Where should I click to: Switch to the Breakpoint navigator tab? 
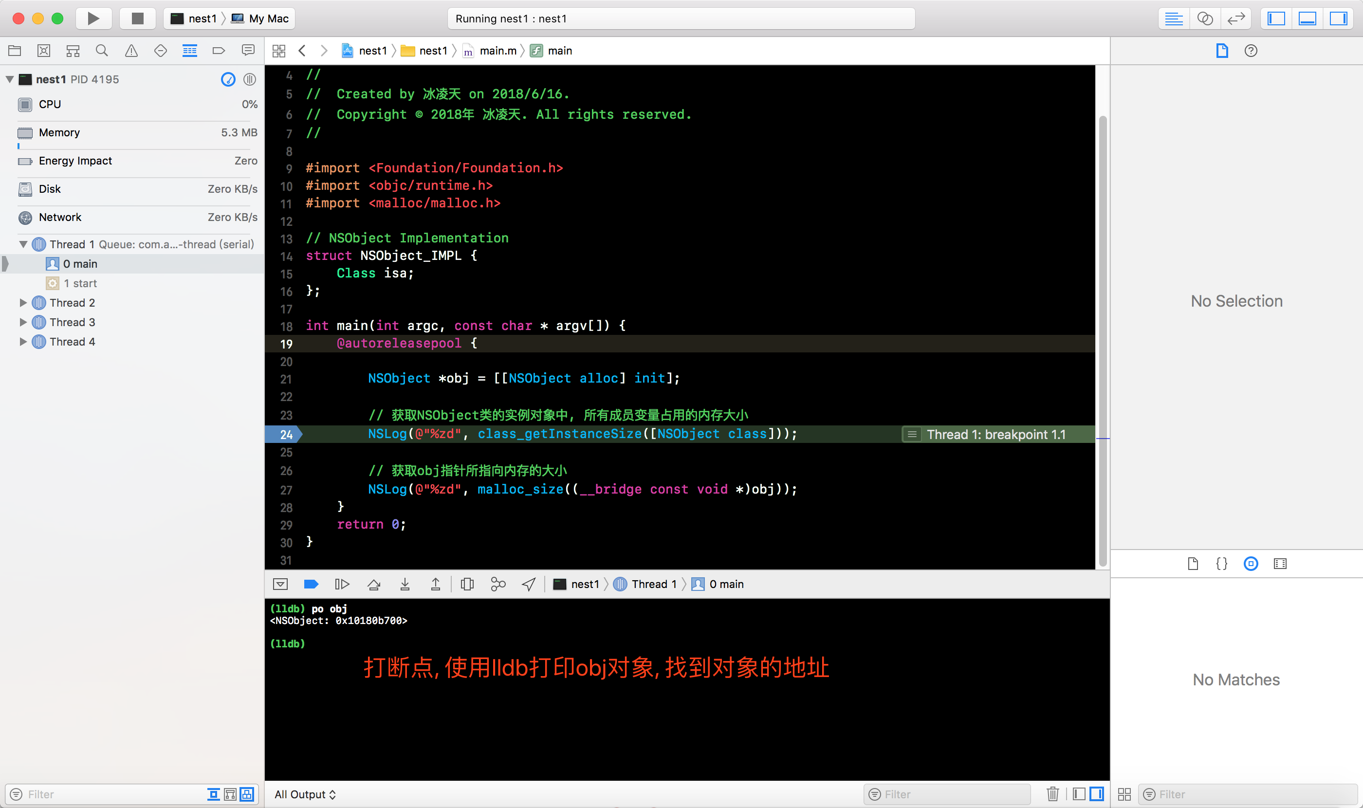point(219,51)
